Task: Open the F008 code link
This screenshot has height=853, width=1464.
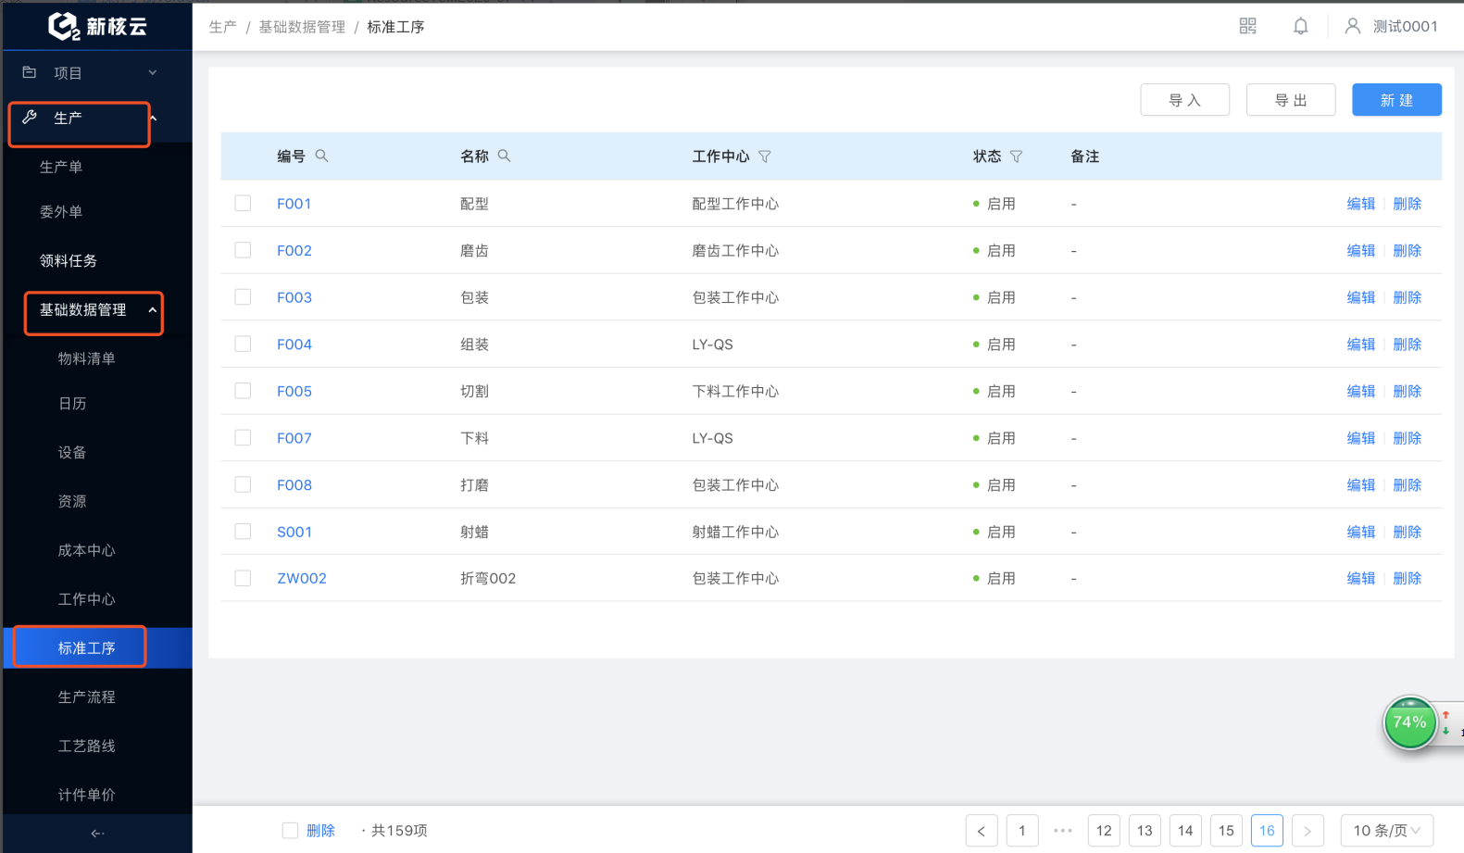Action: pos(294,485)
